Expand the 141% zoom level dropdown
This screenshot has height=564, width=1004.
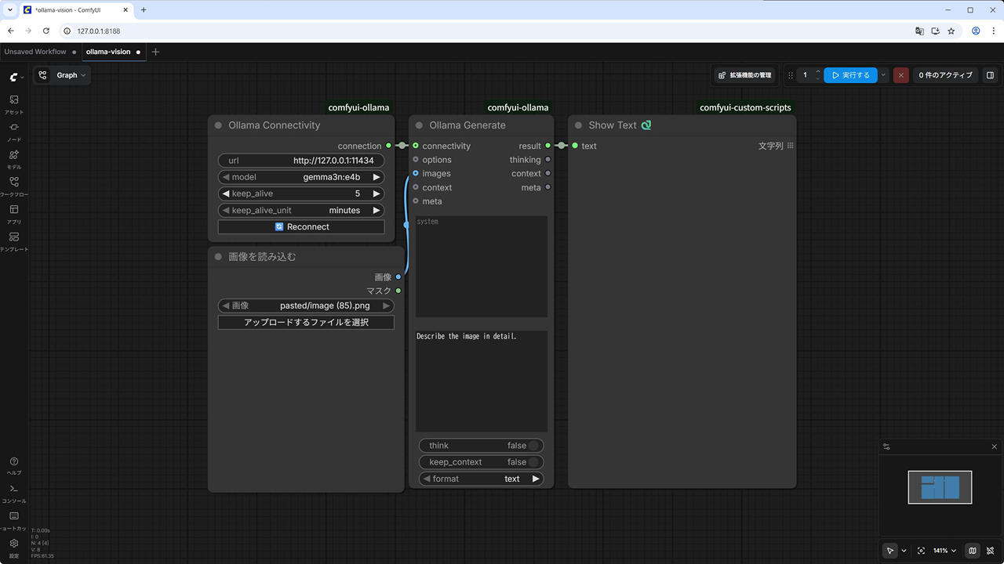(944, 551)
